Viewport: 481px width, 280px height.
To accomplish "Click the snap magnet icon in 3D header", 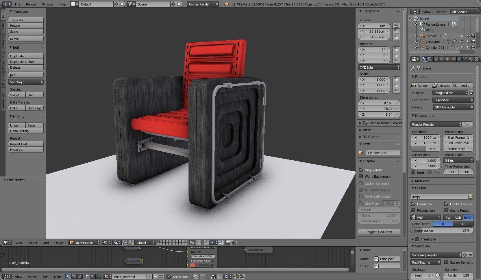I will (x=206, y=243).
